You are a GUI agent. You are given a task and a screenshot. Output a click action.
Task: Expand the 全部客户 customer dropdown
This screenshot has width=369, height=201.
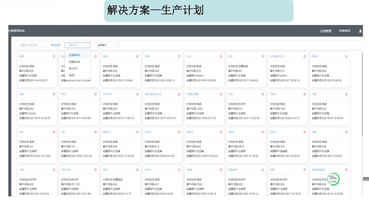pyautogui.click(x=107, y=45)
